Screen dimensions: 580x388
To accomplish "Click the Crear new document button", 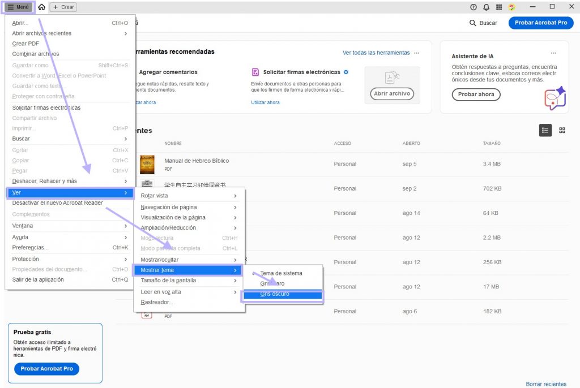I will [x=63, y=7].
